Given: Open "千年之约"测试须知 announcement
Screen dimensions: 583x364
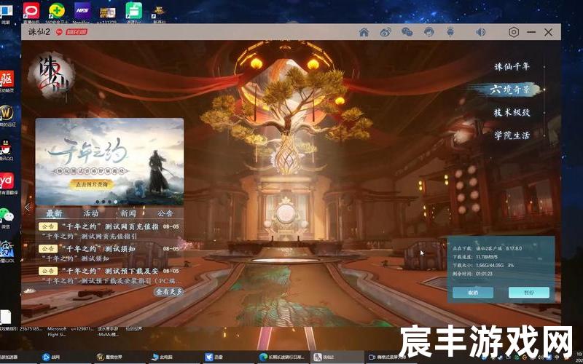Looking at the screenshot, I should pos(109,253).
